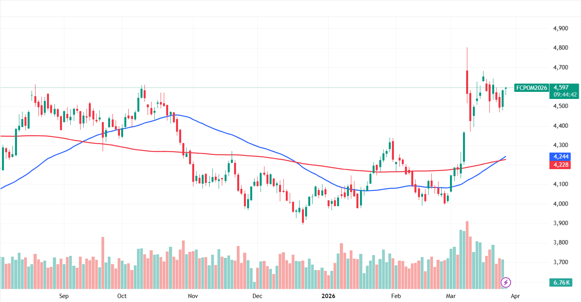Click the Sep label on time axis
The height and width of the screenshot is (302, 581).
point(64,296)
